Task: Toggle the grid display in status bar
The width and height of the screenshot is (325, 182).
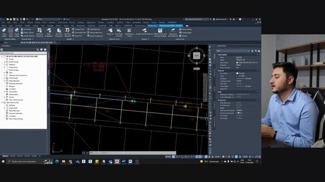Action: 174,157
